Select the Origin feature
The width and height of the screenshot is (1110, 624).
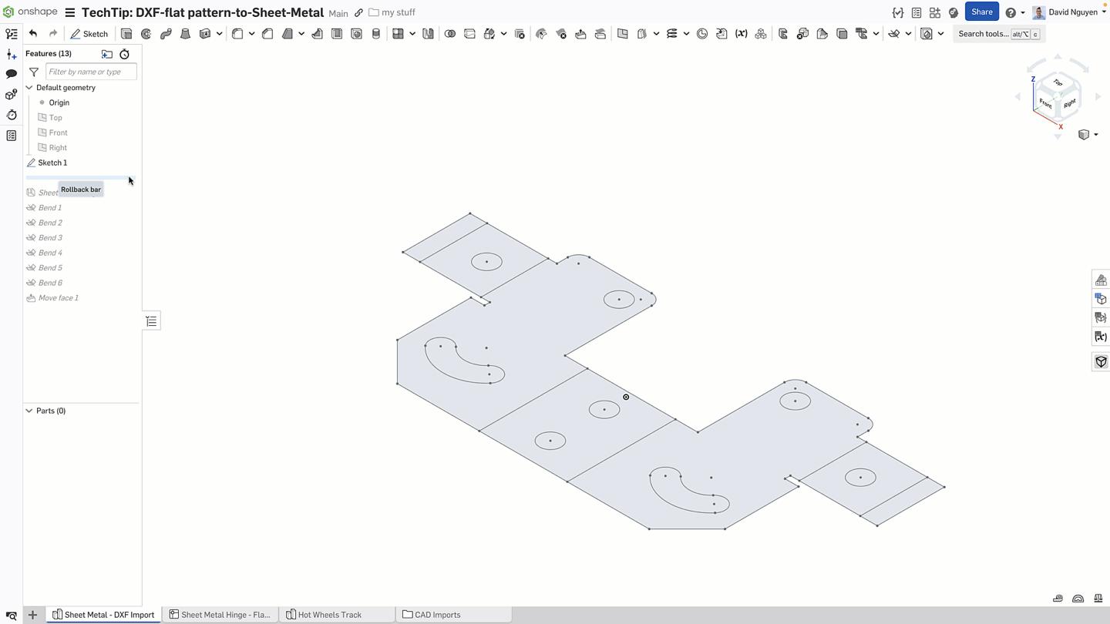tap(59, 102)
